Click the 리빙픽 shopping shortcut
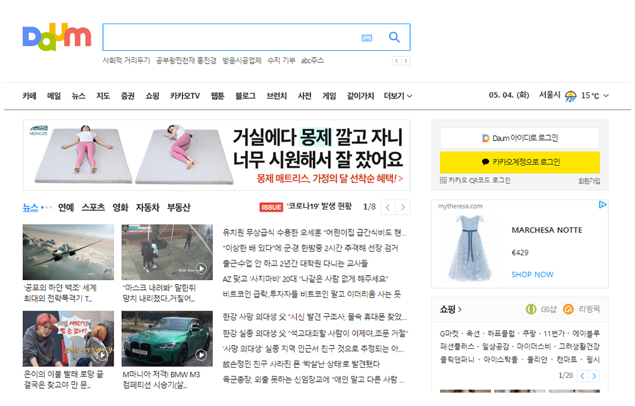Image resolution: width=635 pixels, height=406 pixels. click(582, 309)
